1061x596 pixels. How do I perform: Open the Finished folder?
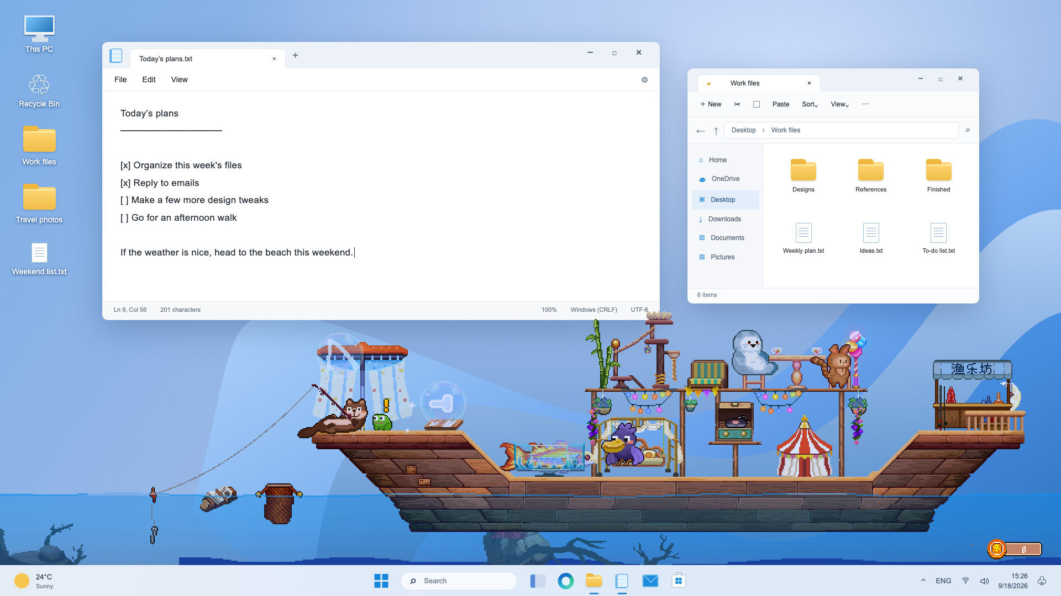point(938,175)
